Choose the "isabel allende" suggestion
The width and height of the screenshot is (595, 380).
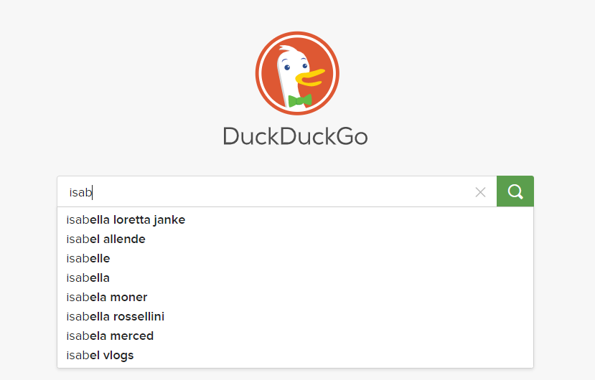click(295, 239)
